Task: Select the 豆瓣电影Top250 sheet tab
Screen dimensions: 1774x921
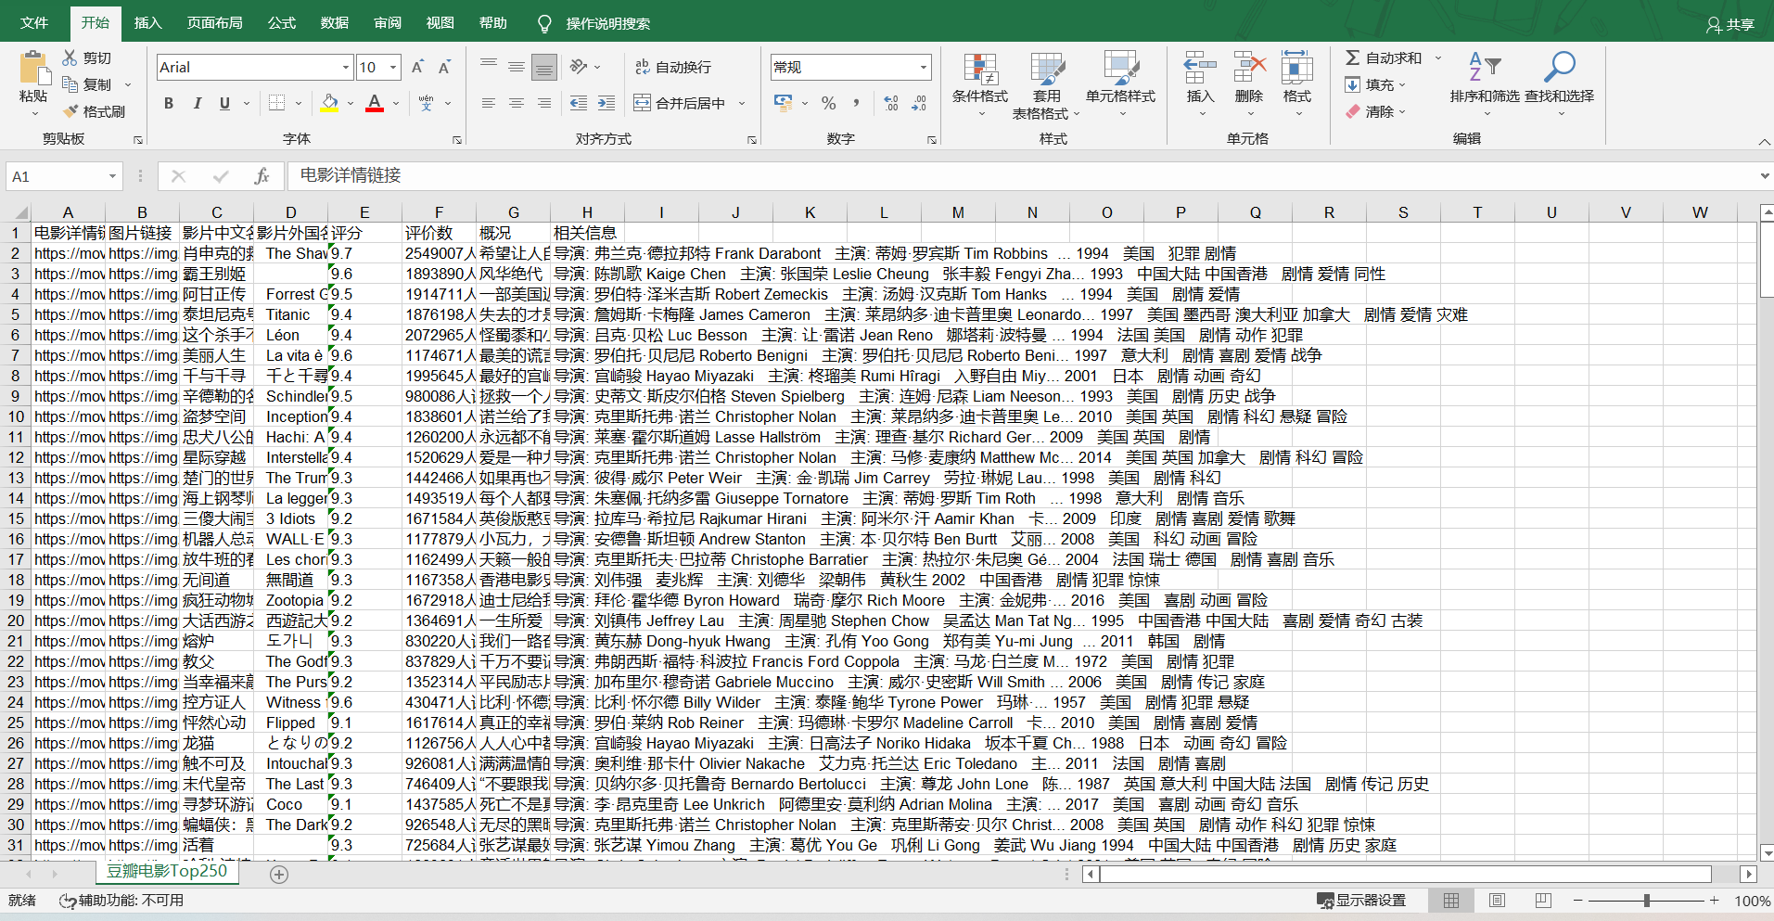Action: (x=167, y=872)
